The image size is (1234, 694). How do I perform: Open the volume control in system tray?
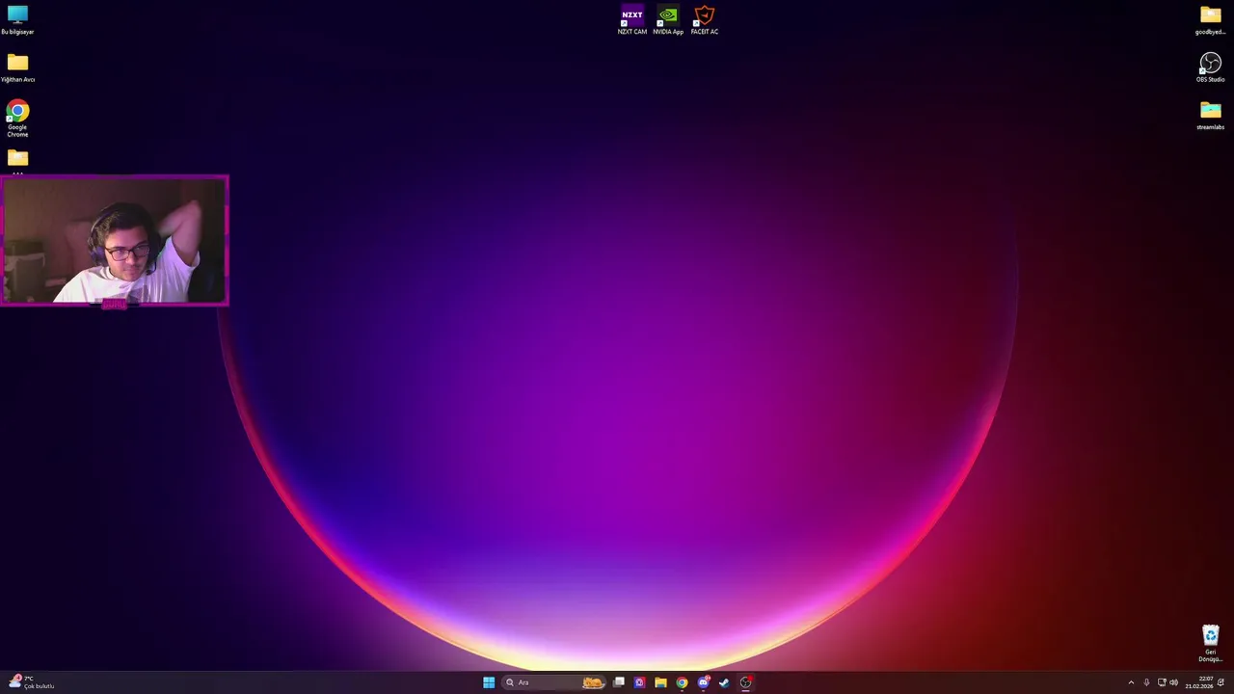(x=1173, y=682)
